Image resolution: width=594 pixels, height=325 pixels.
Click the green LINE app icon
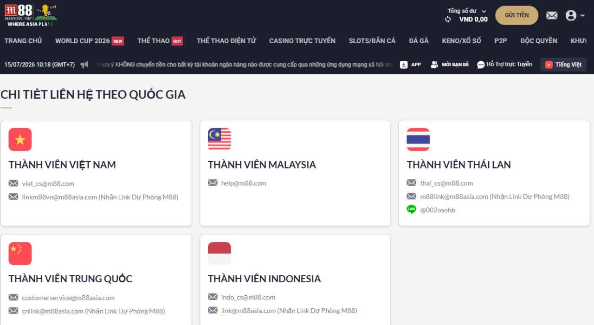point(411,209)
